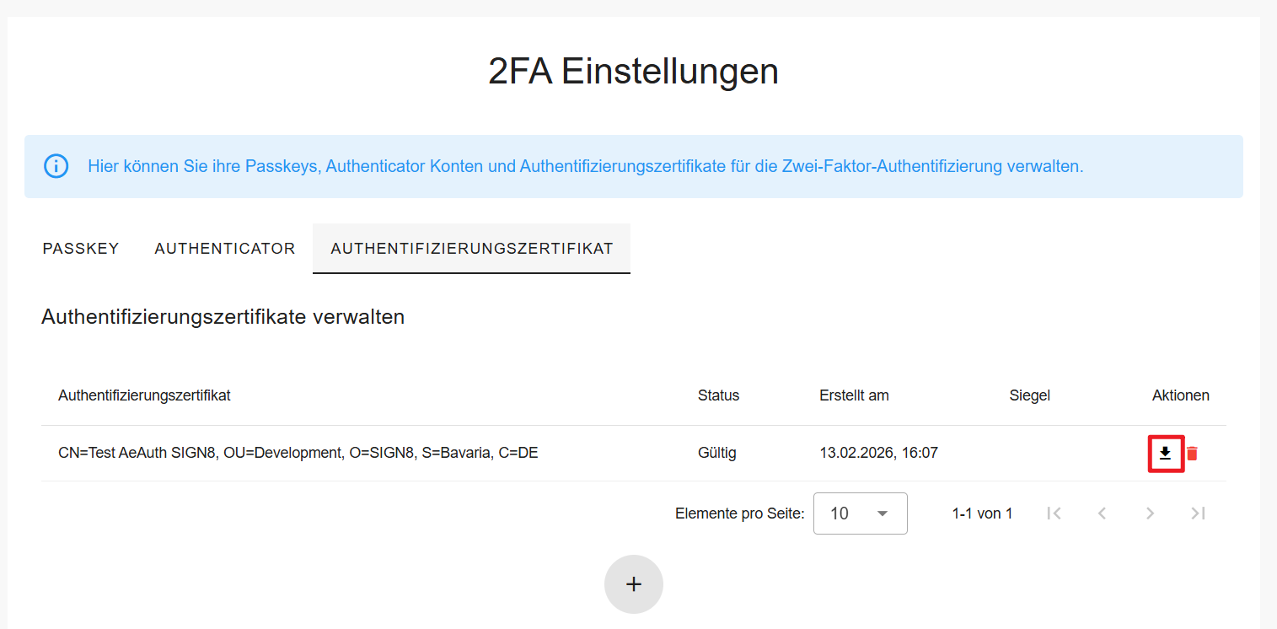Image resolution: width=1277 pixels, height=629 pixels.
Task: Delete the certificate with the red trash icon
Action: tap(1192, 454)
